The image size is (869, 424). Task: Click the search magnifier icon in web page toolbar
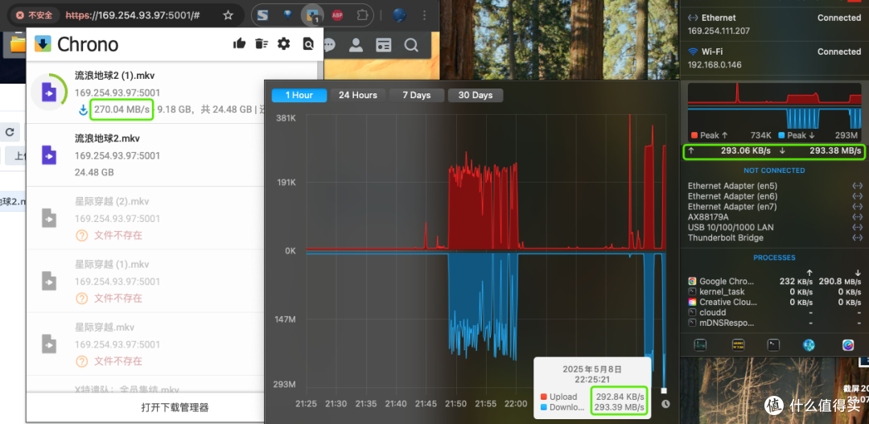(411, 45)
